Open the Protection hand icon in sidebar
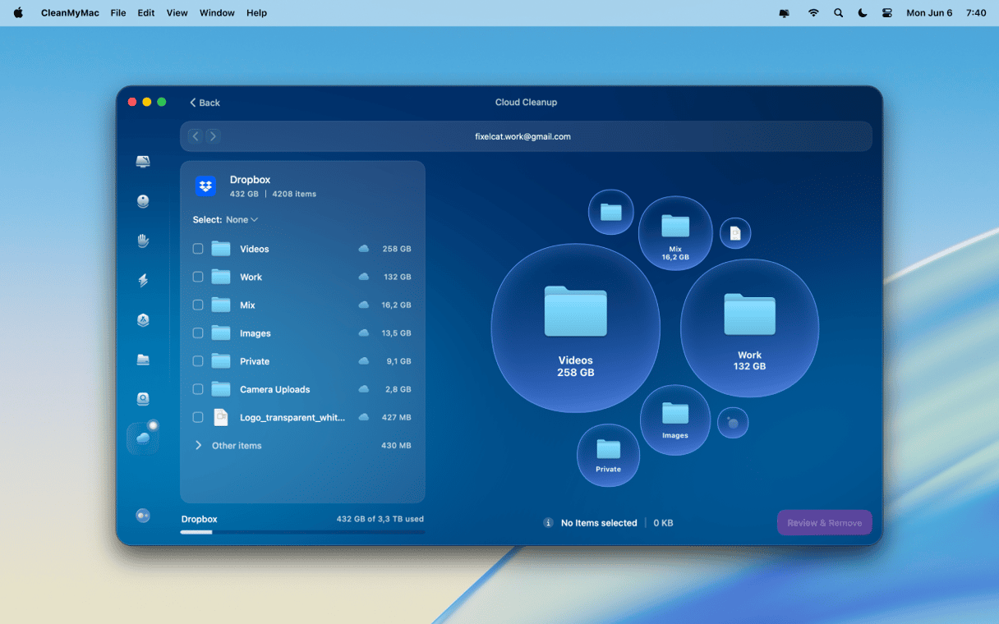 [143, 241]
